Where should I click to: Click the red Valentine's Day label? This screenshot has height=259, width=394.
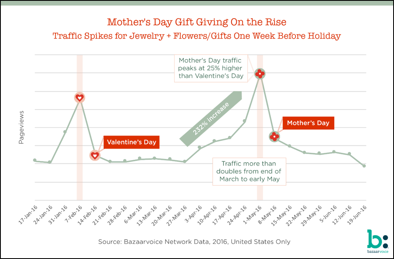(x=131, y=142)
